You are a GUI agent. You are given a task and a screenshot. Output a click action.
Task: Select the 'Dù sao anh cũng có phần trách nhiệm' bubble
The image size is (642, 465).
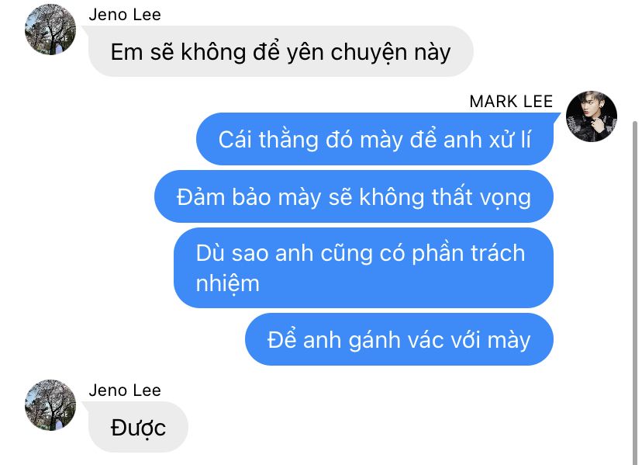click(x=364, y=268)
